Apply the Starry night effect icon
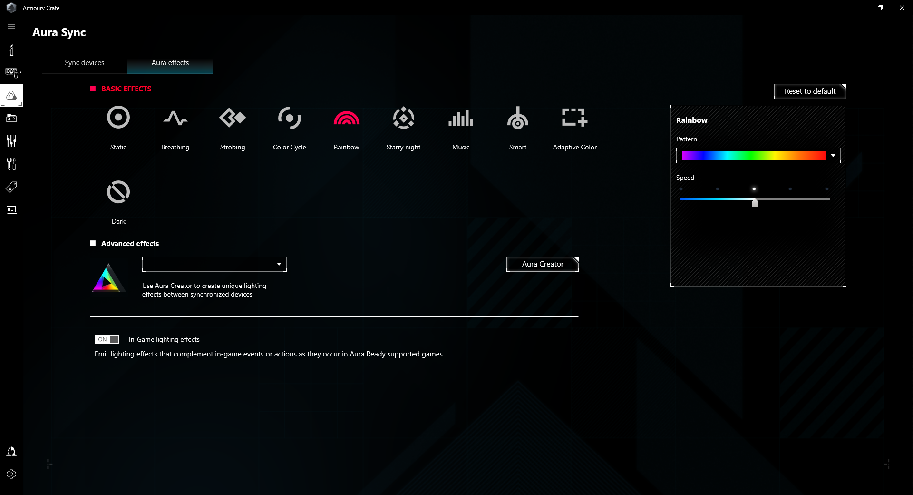The image size is (913, 495). (x=404, y=118)
